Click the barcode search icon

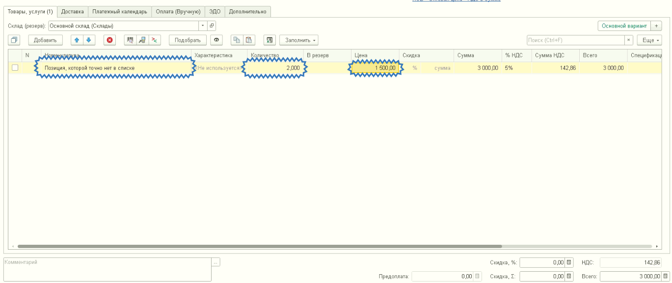(x=130, y=40)
